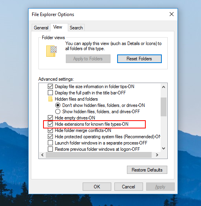The height and width of the screenshot is (206, 201).
Task: Enable Launch folder windows in separate process
Action: click(51, 143)
